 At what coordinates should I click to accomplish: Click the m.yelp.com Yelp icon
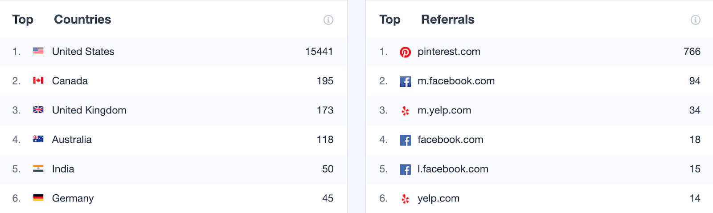[405, 111]
